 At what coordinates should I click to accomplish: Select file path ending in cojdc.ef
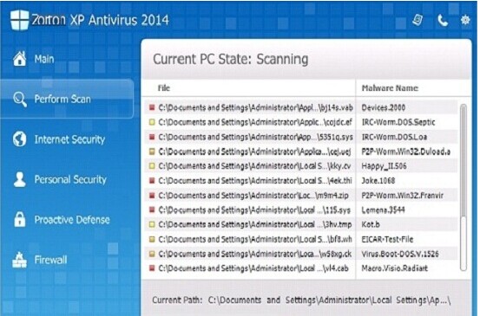point(255,122)
